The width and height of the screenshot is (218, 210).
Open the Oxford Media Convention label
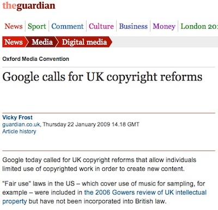[x=36, y=59]
